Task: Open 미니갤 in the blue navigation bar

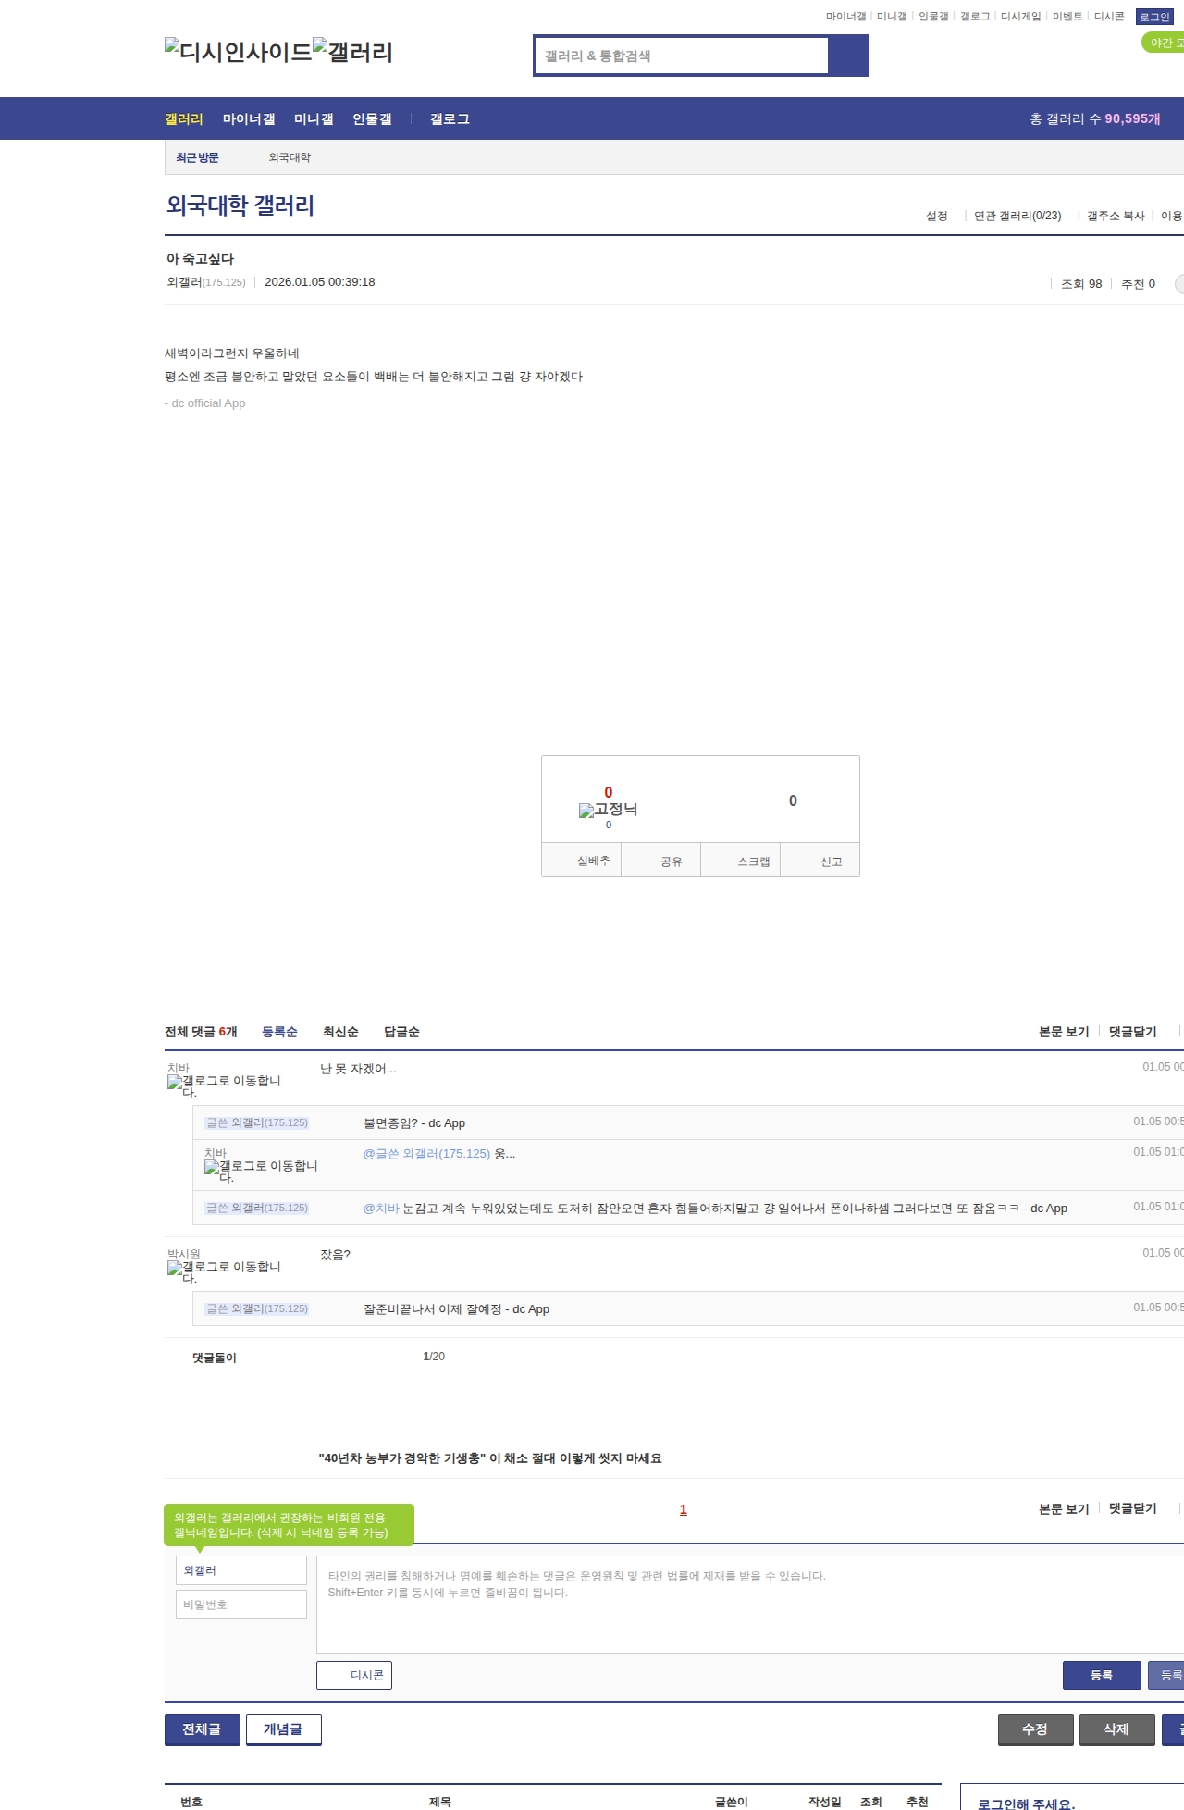Action: coord(314,118)
